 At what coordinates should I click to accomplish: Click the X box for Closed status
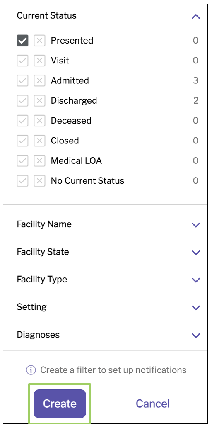coord(39,141)
